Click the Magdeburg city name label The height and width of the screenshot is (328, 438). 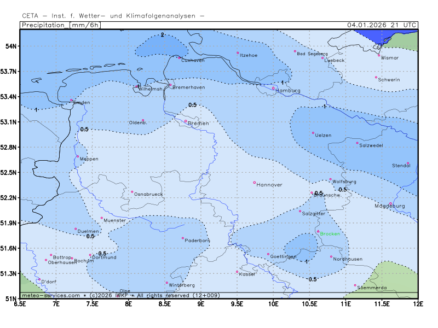pyautogui.click(x=389, y=206)
